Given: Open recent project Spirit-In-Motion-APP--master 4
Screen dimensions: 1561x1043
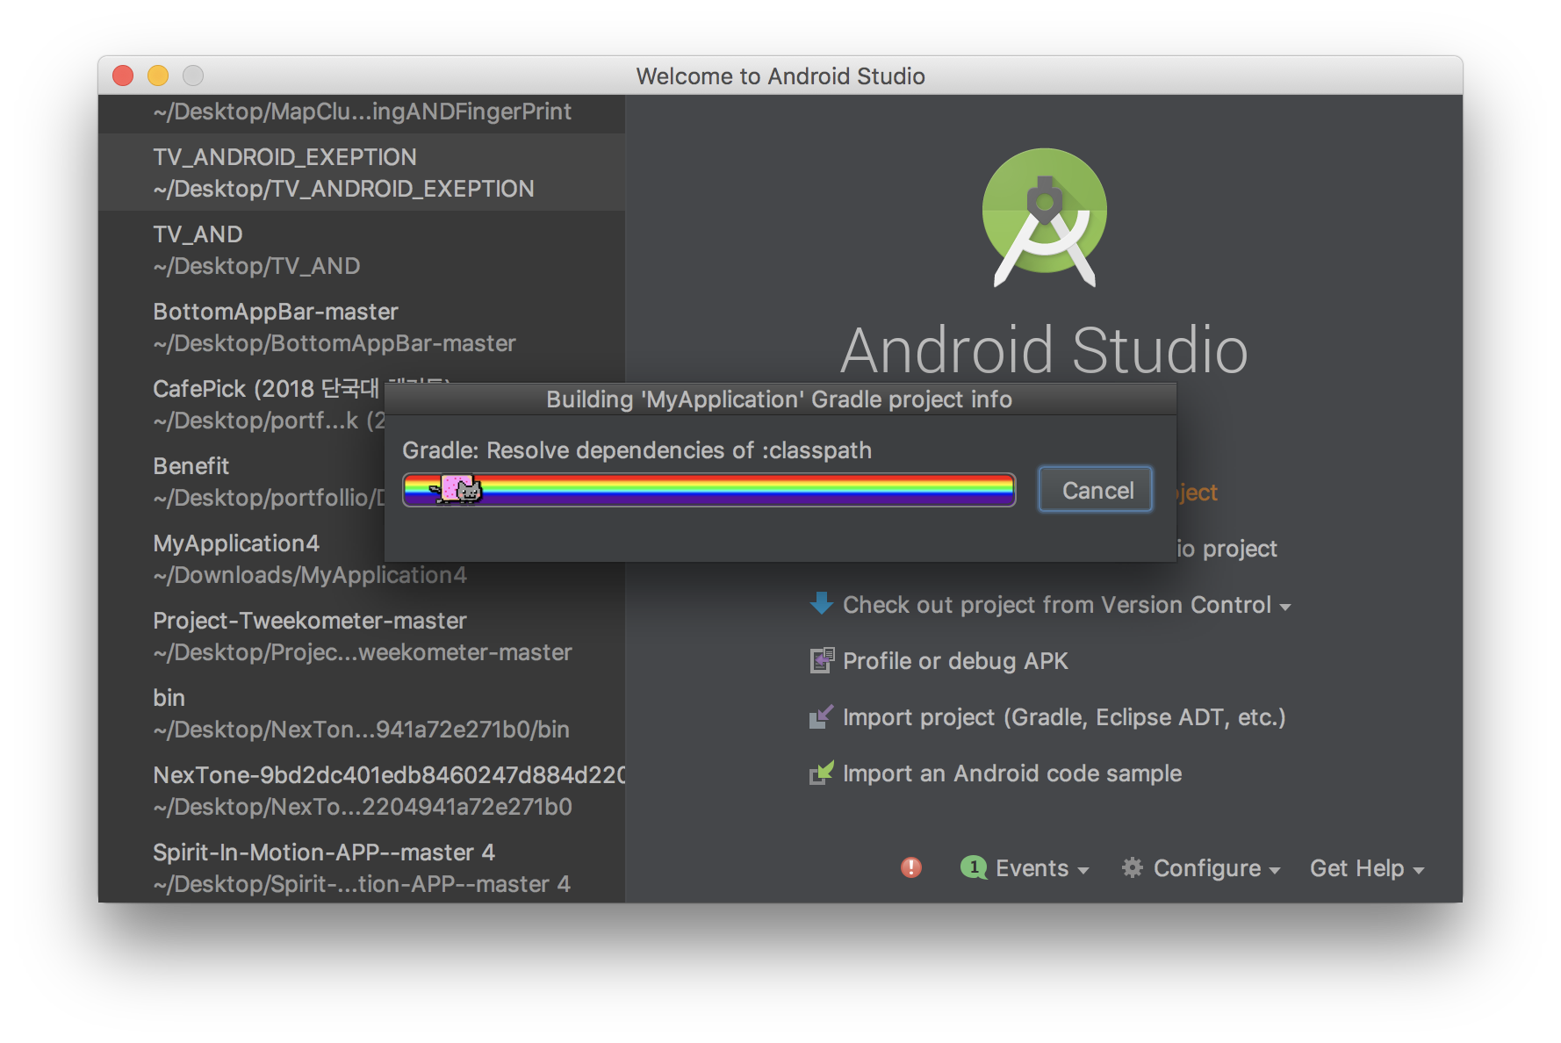Looking at the screenshot, I should [362, 866].
